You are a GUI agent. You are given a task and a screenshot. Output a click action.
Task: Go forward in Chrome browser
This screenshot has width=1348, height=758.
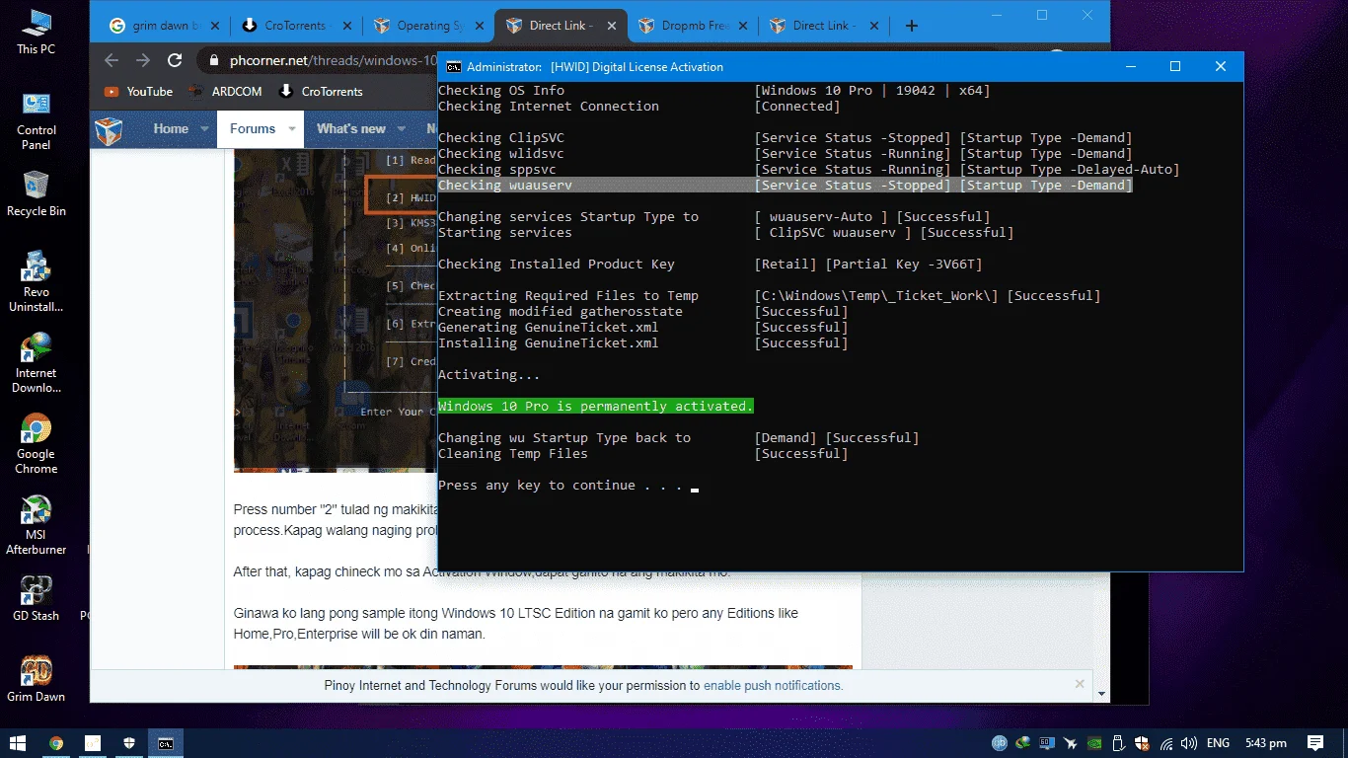pos(143,60)
